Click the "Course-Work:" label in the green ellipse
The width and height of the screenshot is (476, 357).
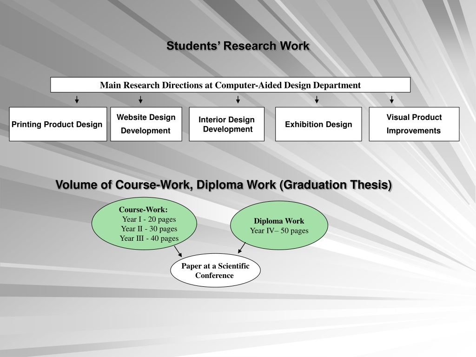coord(143,210)
